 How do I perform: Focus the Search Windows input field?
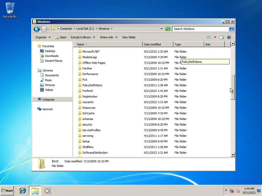(200, 29)
